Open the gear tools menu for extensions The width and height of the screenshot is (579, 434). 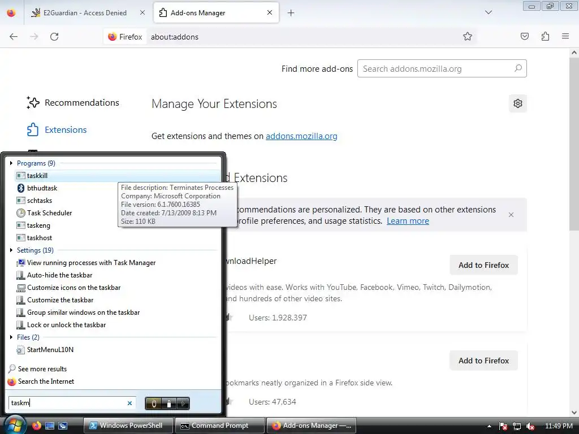(x=518, y=103)
